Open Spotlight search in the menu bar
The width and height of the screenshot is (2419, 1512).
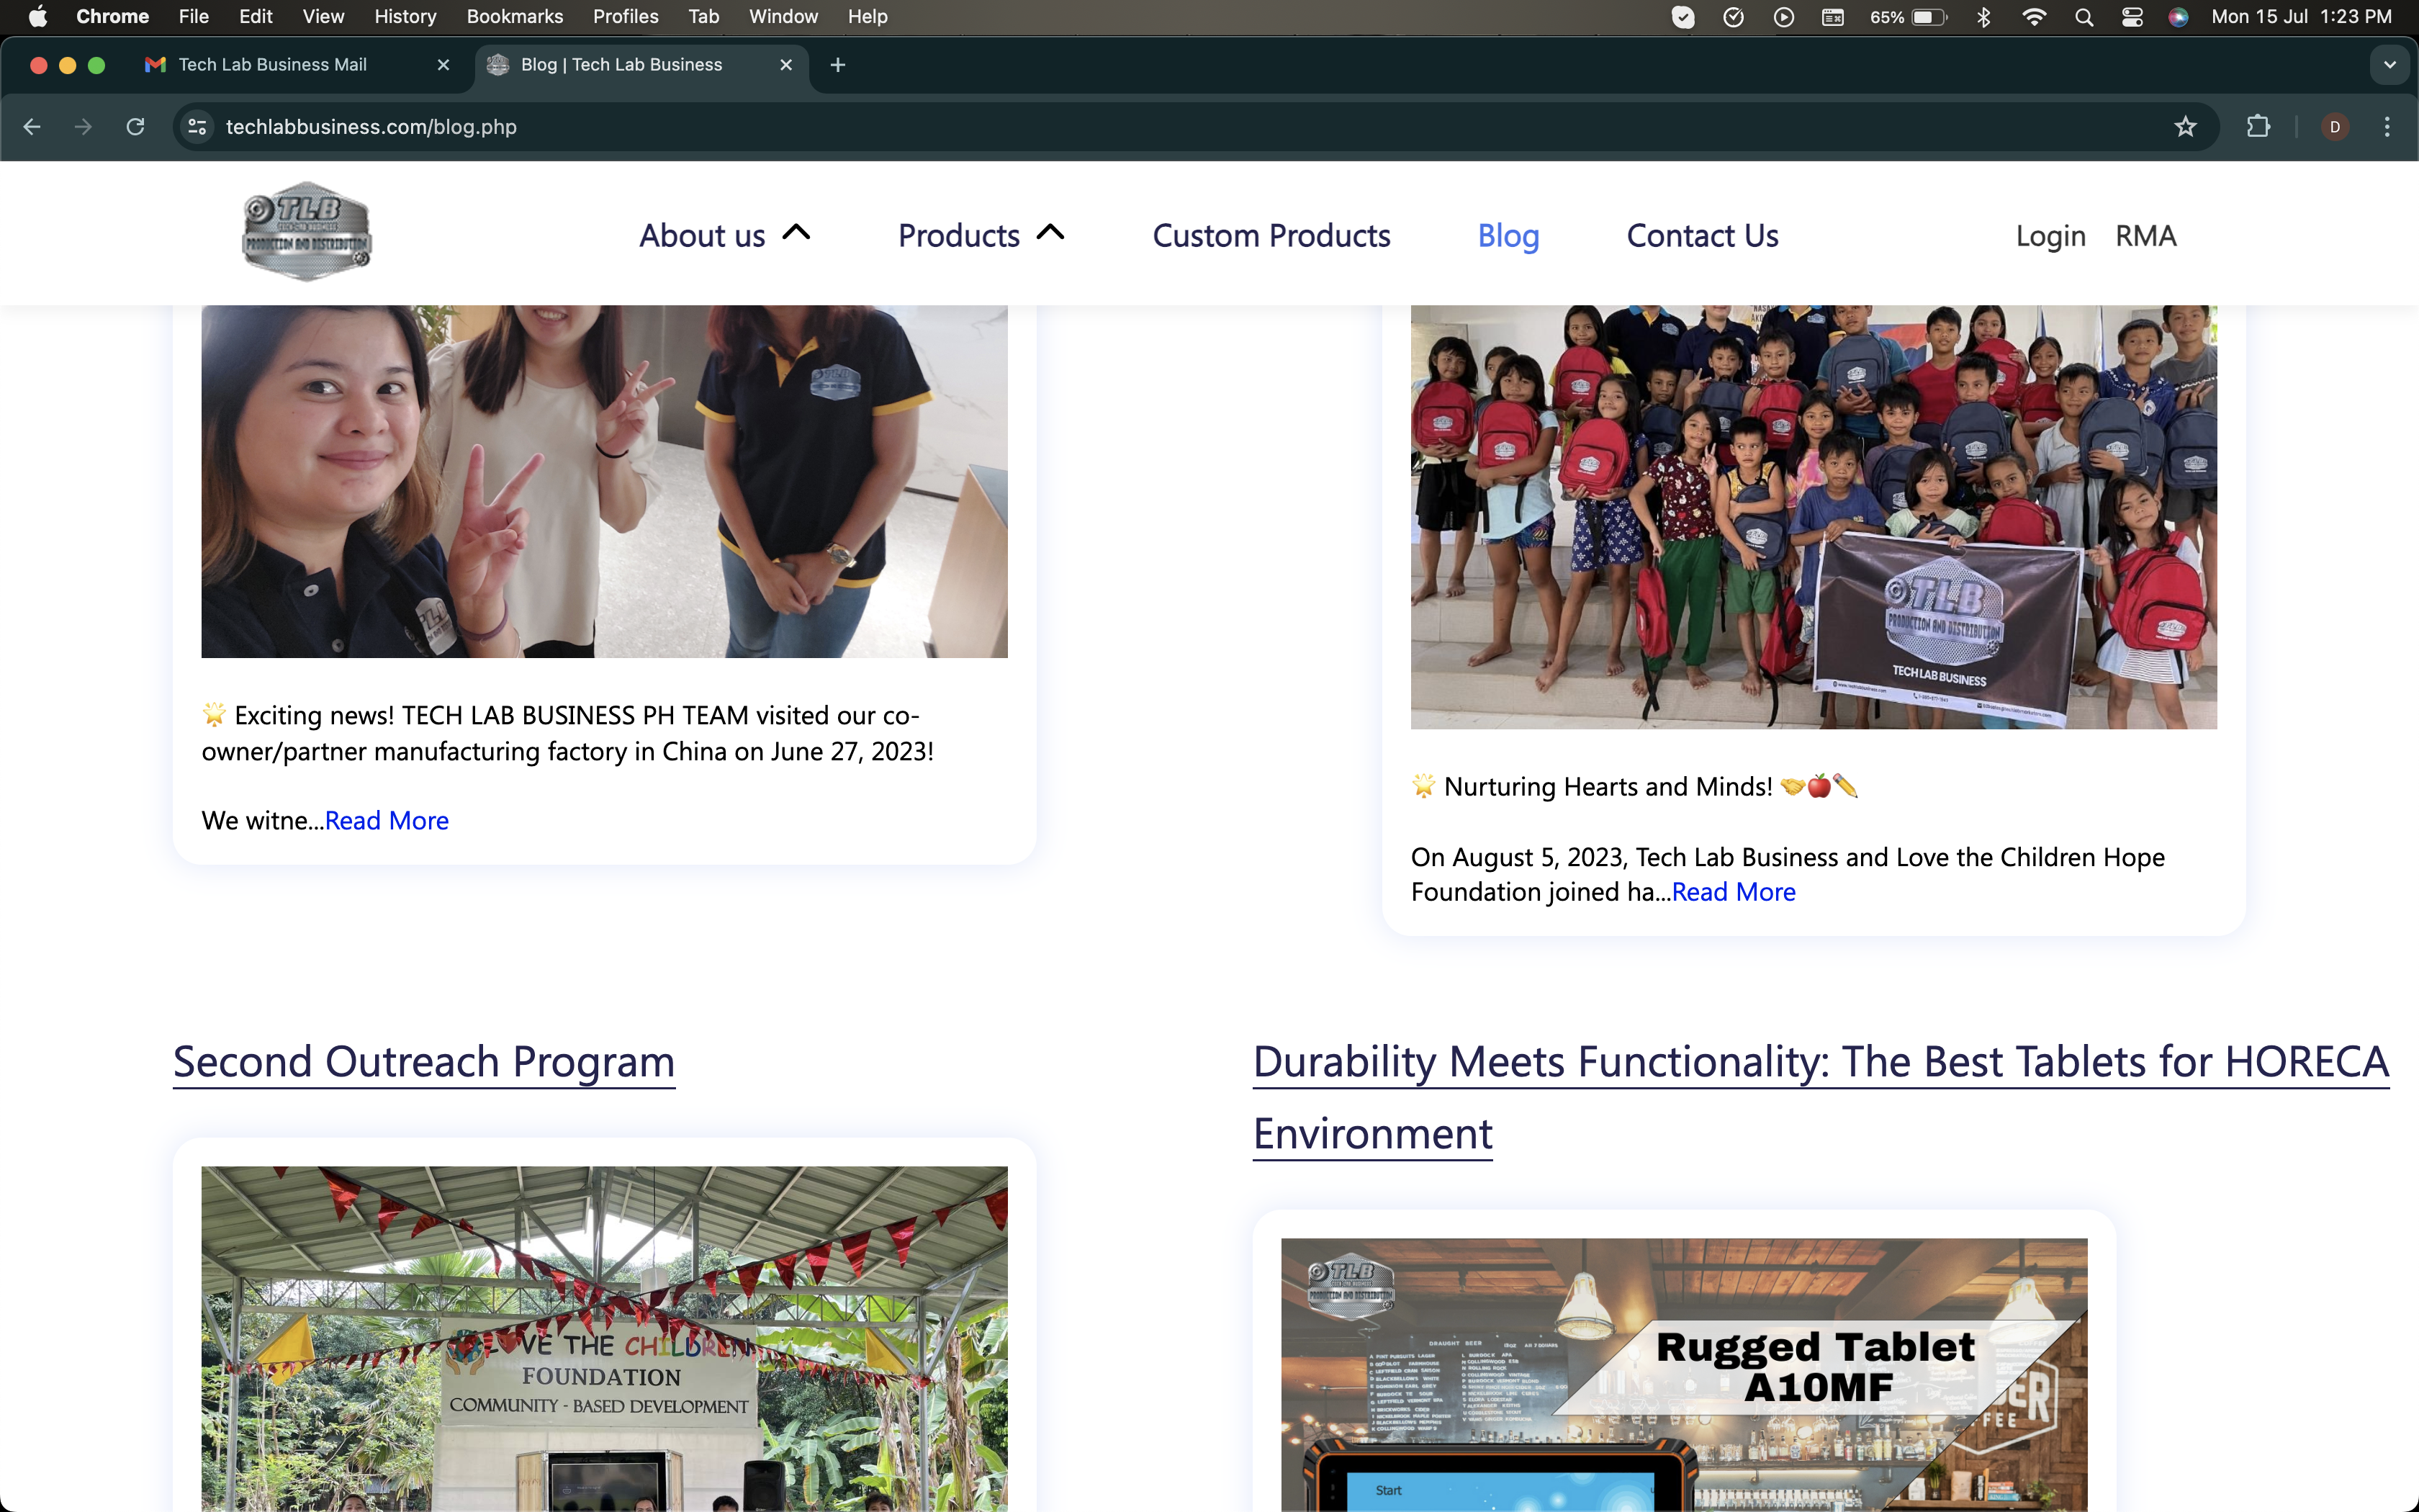click(x=2084, y=17)
